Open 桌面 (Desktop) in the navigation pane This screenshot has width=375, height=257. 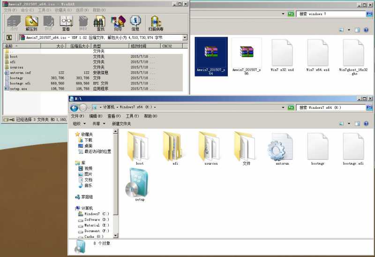85,146
